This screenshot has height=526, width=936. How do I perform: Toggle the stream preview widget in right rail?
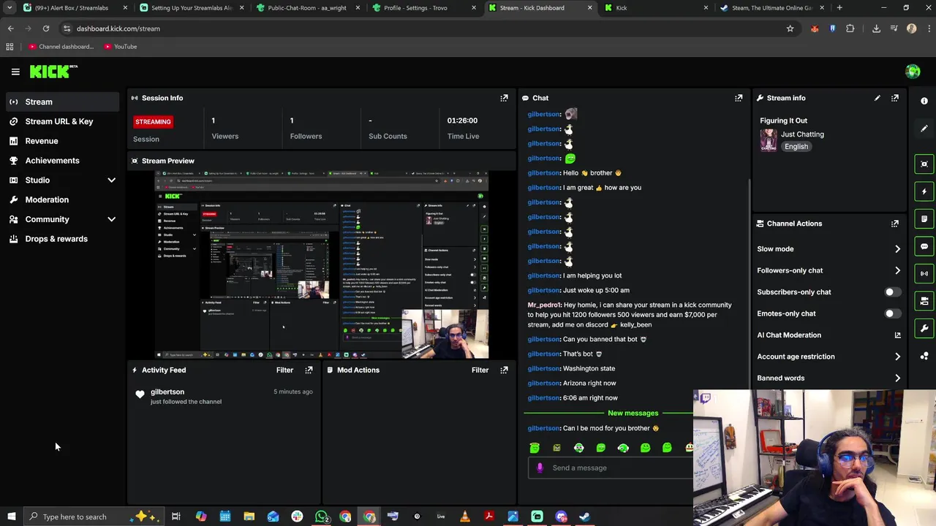(924, 164)
